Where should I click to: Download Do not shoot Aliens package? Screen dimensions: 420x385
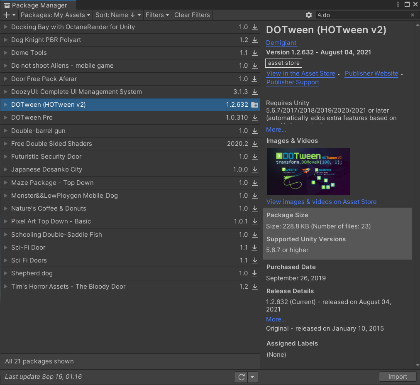(x=255, y=66)
